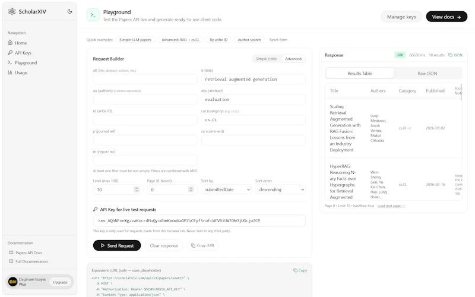Adjust the Limit value stepper arrows
The image size is (475, 297).
click(137, 189)
